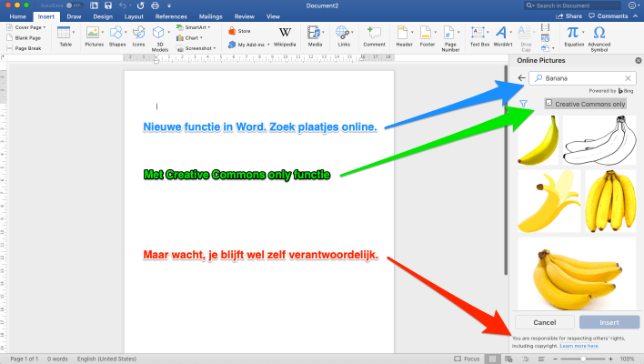Expand the Chart dropdown
Viewport: 644px width, 364px height.
click(x=201, y=38)
